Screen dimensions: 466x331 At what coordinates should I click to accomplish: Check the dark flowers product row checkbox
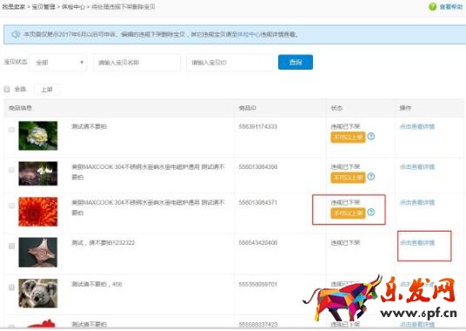(11, 170)
